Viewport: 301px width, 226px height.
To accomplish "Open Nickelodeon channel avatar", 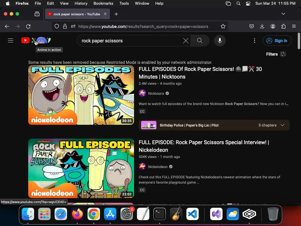I will pos(142,167).
